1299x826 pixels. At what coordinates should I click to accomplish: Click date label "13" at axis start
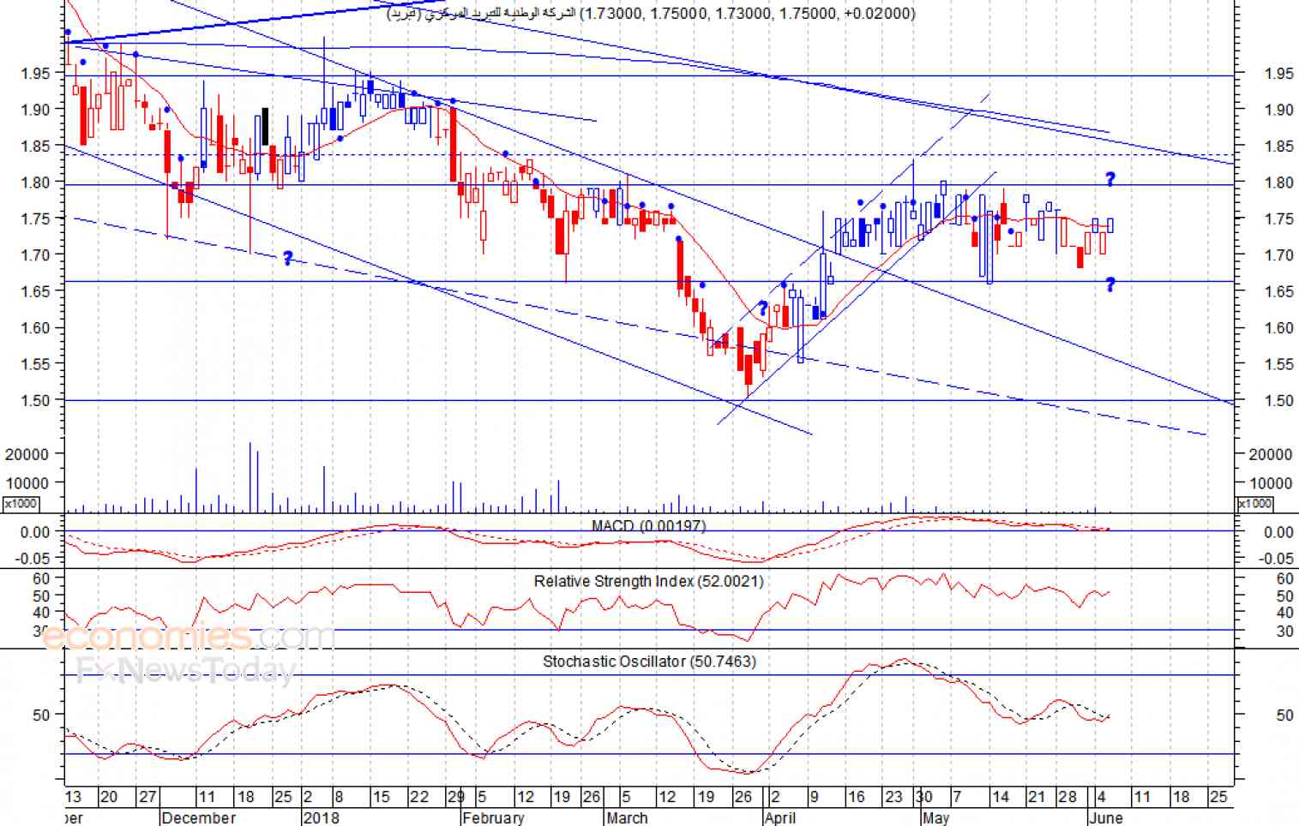pos(73,797)
